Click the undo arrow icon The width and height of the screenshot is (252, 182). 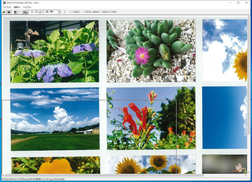(x=20, y=12)
